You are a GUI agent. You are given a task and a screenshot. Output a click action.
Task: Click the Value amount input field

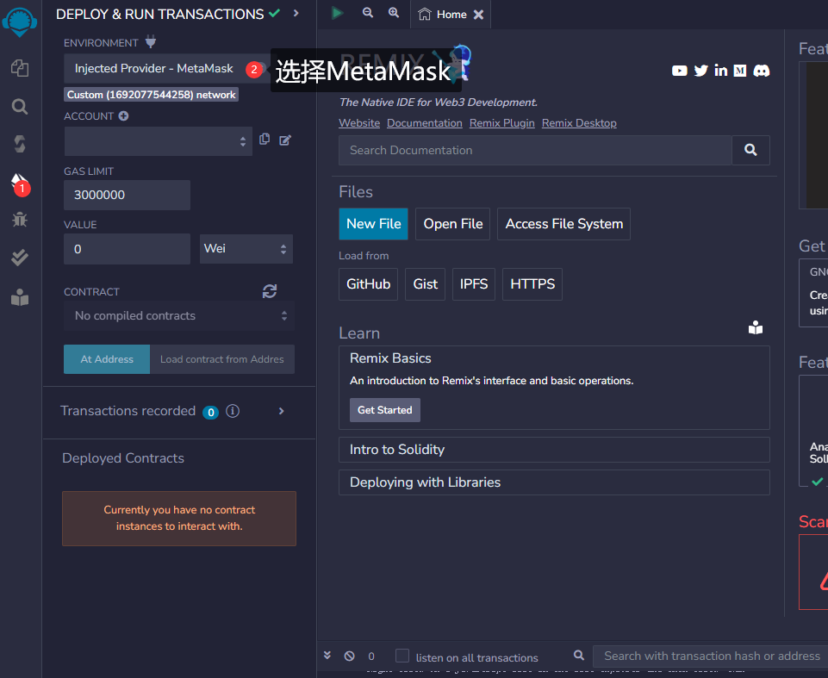(x=127, y=249)
